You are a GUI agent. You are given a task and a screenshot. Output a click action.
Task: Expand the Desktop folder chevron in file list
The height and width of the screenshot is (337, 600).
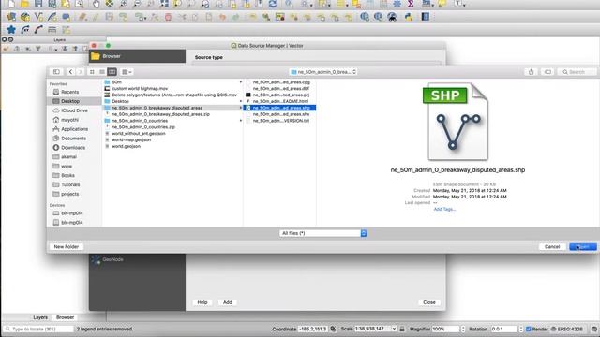point(241,101)
